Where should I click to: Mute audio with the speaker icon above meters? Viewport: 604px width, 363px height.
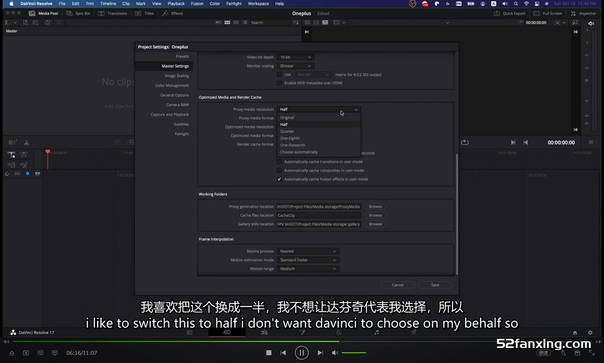coord(591,23)
